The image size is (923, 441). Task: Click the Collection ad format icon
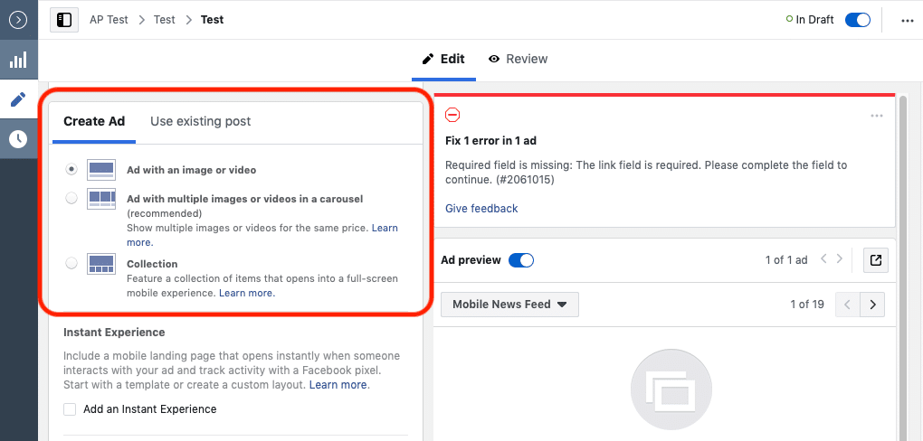[x=101, y=263]
